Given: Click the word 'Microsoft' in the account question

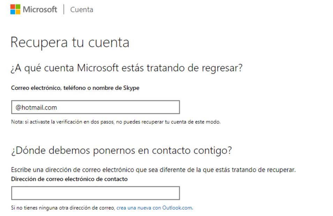Looking at the screenshot, I should 98,68.
